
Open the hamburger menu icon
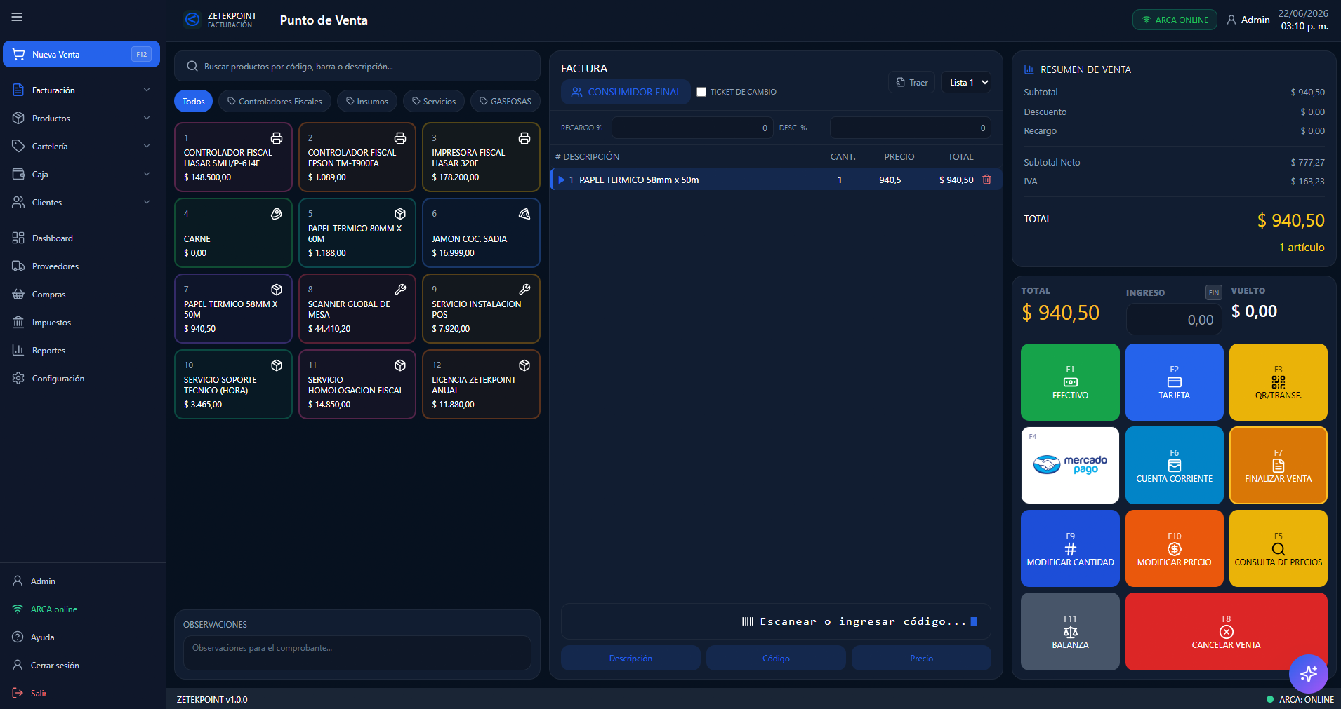pos(17,17)
